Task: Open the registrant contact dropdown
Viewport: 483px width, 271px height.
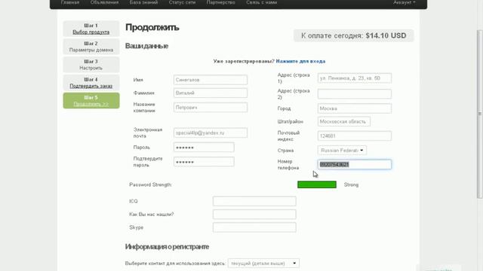Action: pyautogui.click(x=263, y=263)
